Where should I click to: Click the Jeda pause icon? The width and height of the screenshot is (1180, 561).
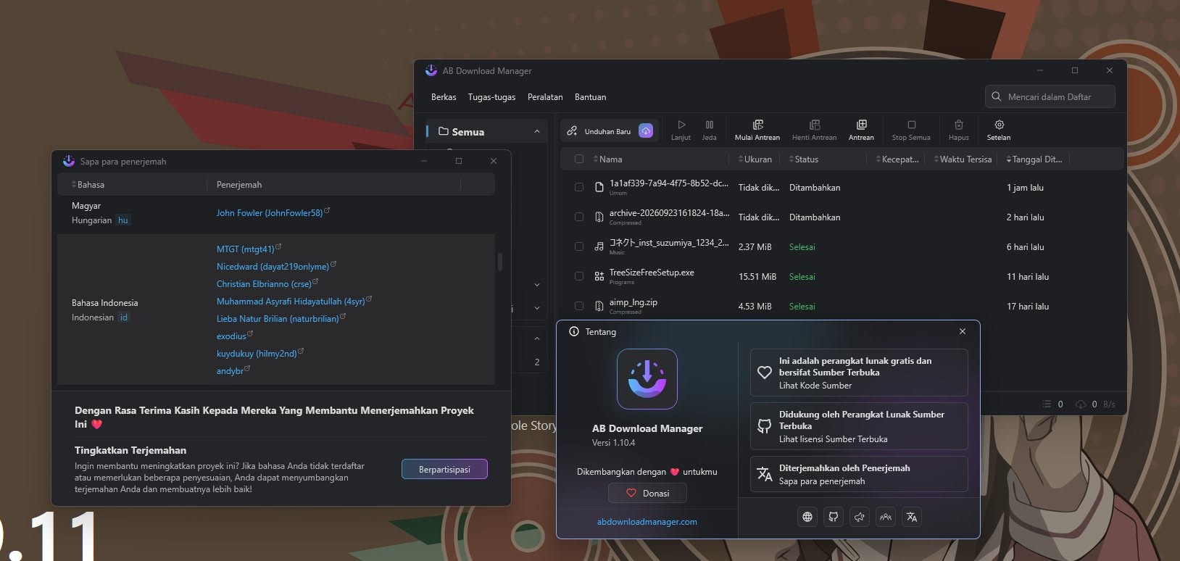pyautogui.click(x=710, y=130)
